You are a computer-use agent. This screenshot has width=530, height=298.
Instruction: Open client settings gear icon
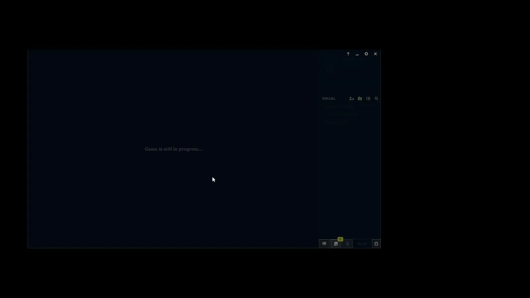(x=366, y=54)
